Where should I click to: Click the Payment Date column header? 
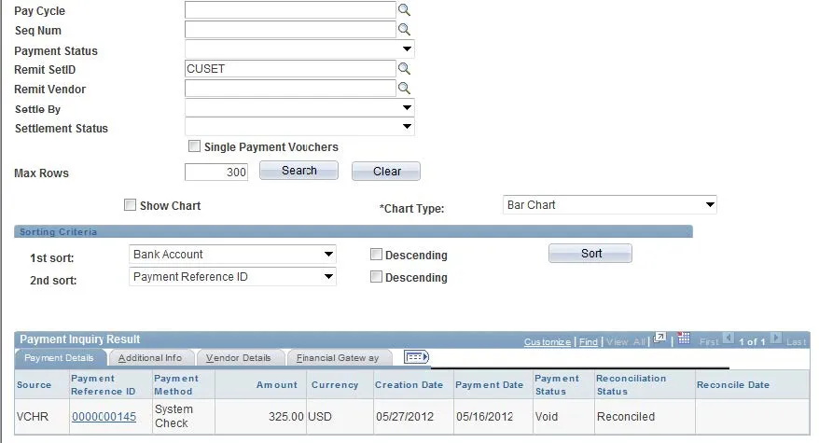coord(490,384)
